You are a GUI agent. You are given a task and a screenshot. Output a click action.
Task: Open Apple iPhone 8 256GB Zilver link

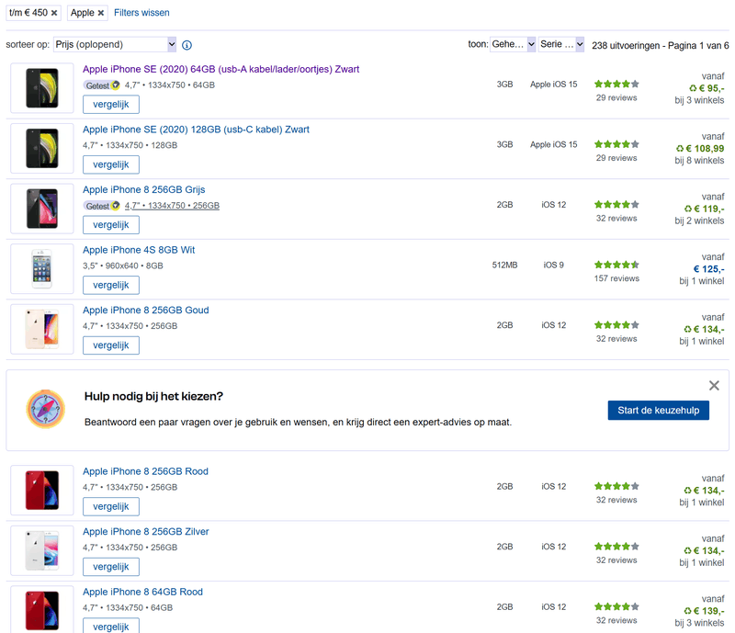pyautogui.click(x=146, y=531)
